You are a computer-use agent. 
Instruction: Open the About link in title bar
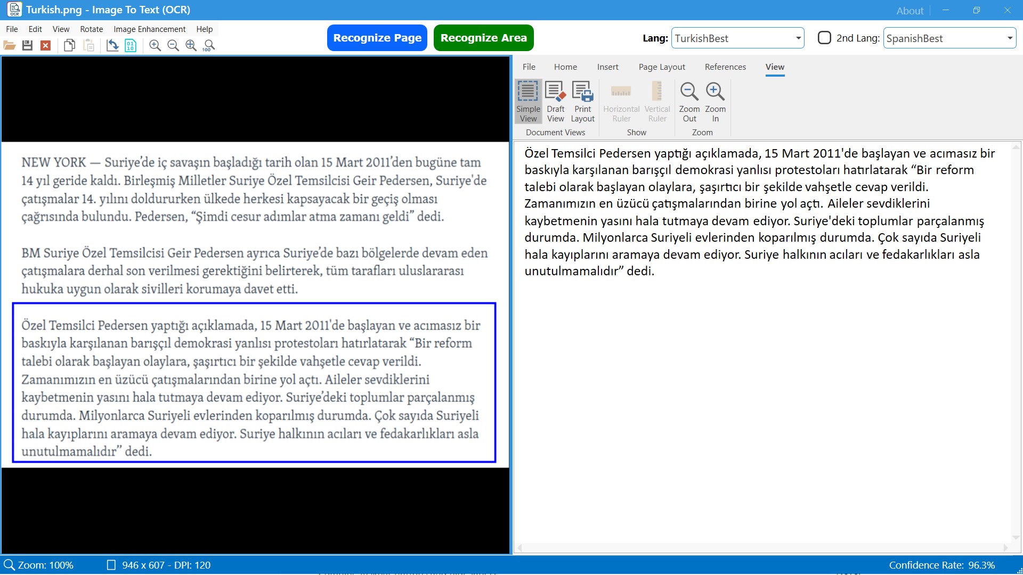910,11
